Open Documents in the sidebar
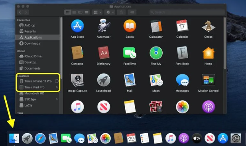Screen dimensions: 246x146 point(37,68)
